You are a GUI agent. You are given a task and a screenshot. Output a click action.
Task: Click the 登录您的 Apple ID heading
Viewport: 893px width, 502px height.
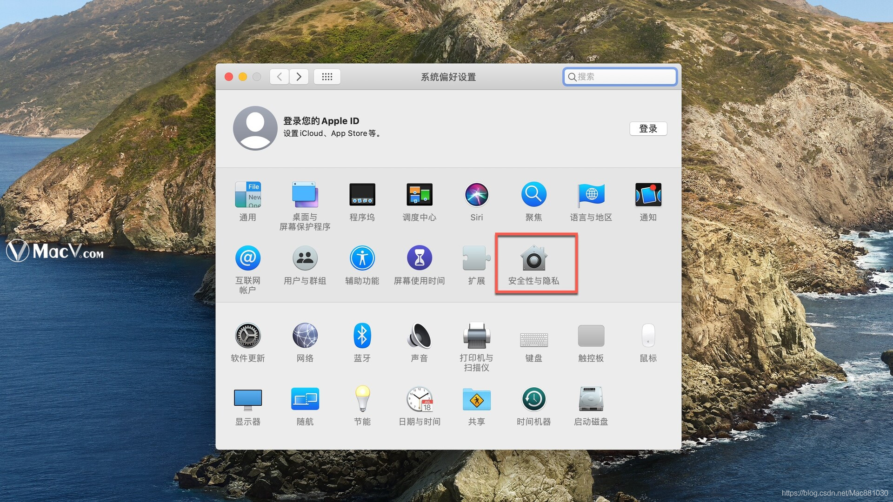click(321, 121)
